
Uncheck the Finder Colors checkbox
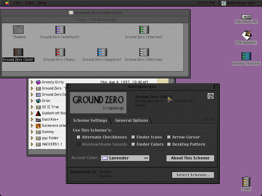tap(133, 144)
